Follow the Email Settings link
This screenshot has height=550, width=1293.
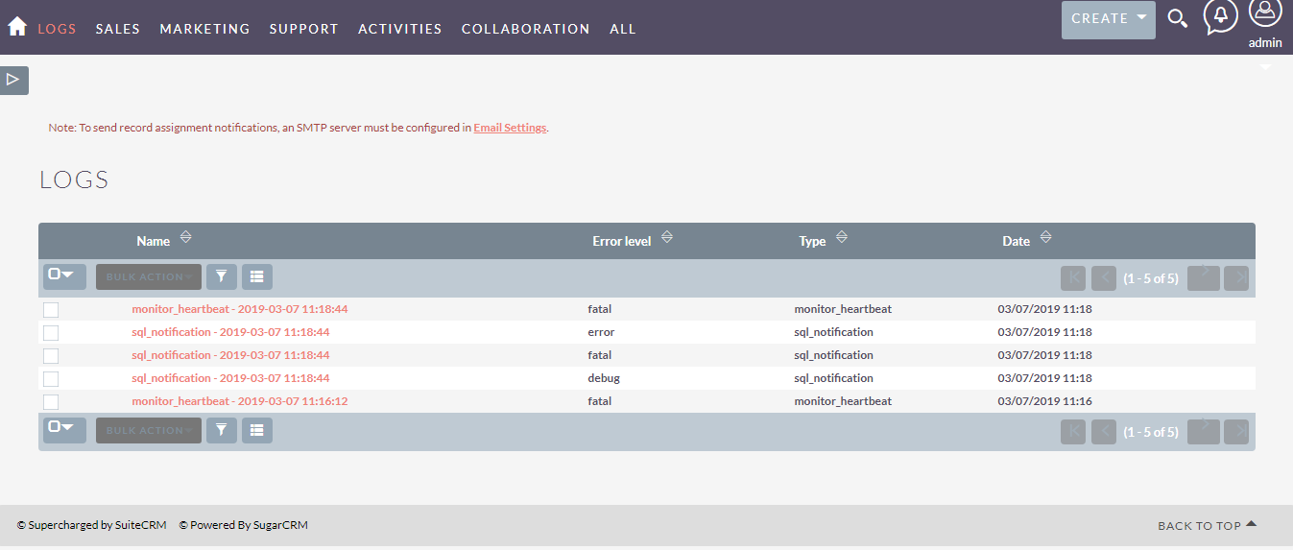pos(510,128)
